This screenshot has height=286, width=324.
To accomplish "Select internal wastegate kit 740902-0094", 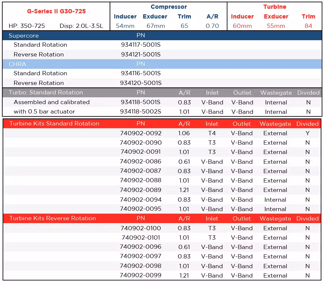I will coord(141,199).
